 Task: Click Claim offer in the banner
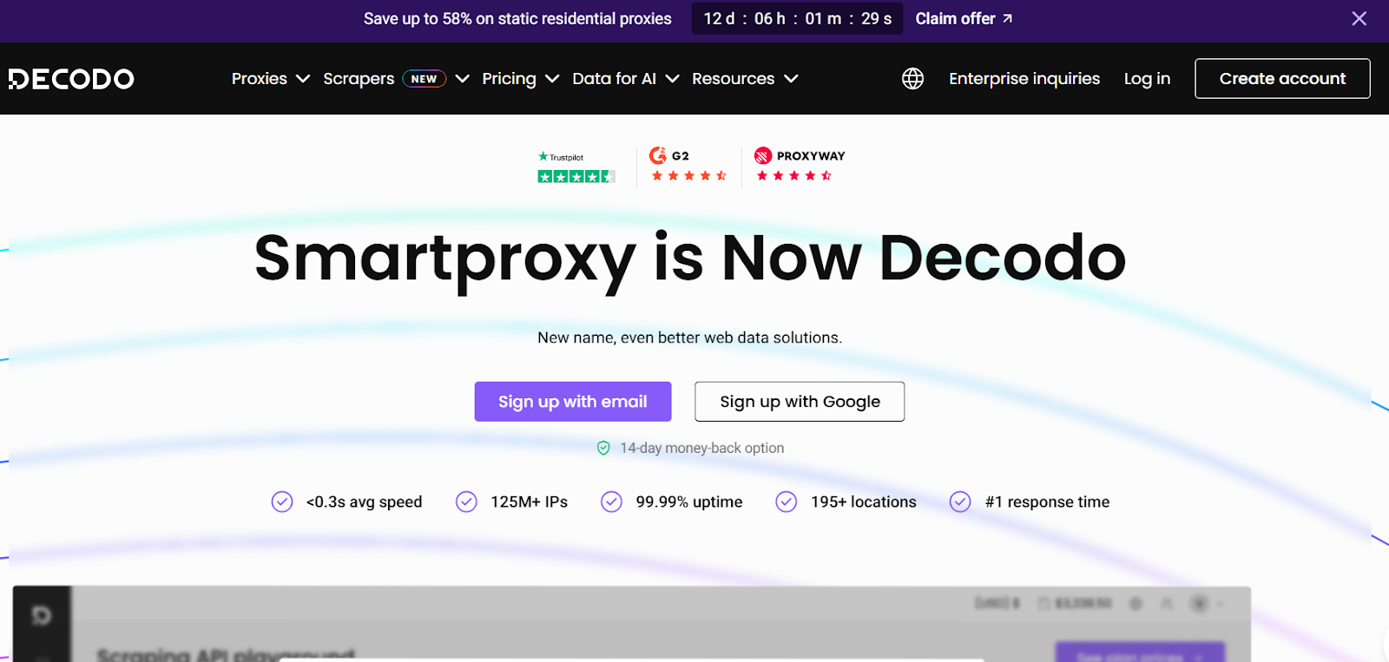[x=955, y=18]
